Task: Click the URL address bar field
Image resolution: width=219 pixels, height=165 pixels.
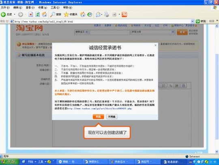Action: tap(103, 22)
